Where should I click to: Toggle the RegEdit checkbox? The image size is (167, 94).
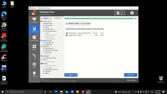click(x=44, y=73)
